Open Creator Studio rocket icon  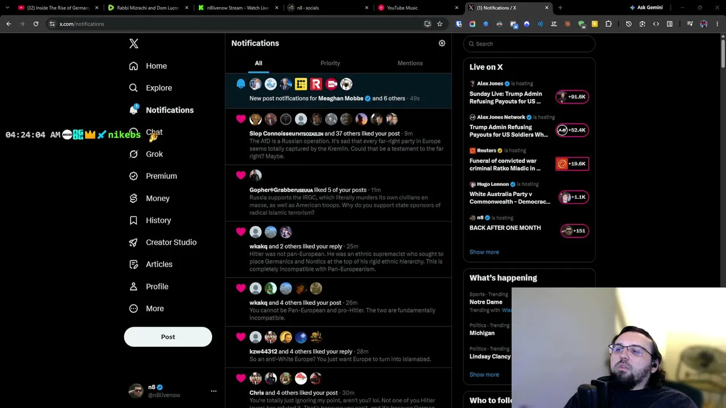(x=133, y=242)
